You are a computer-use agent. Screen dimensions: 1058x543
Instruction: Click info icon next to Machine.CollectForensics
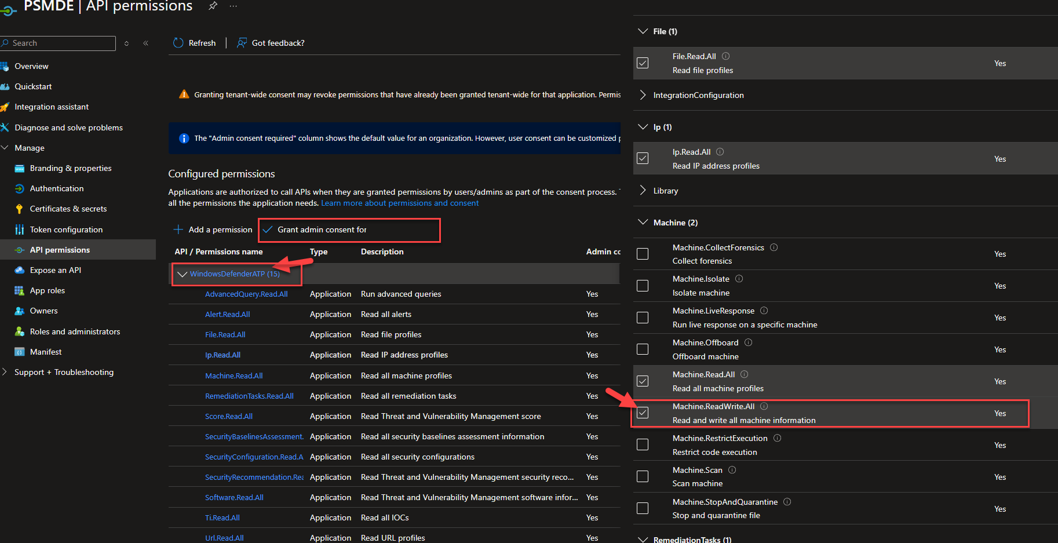coord(774,247)
